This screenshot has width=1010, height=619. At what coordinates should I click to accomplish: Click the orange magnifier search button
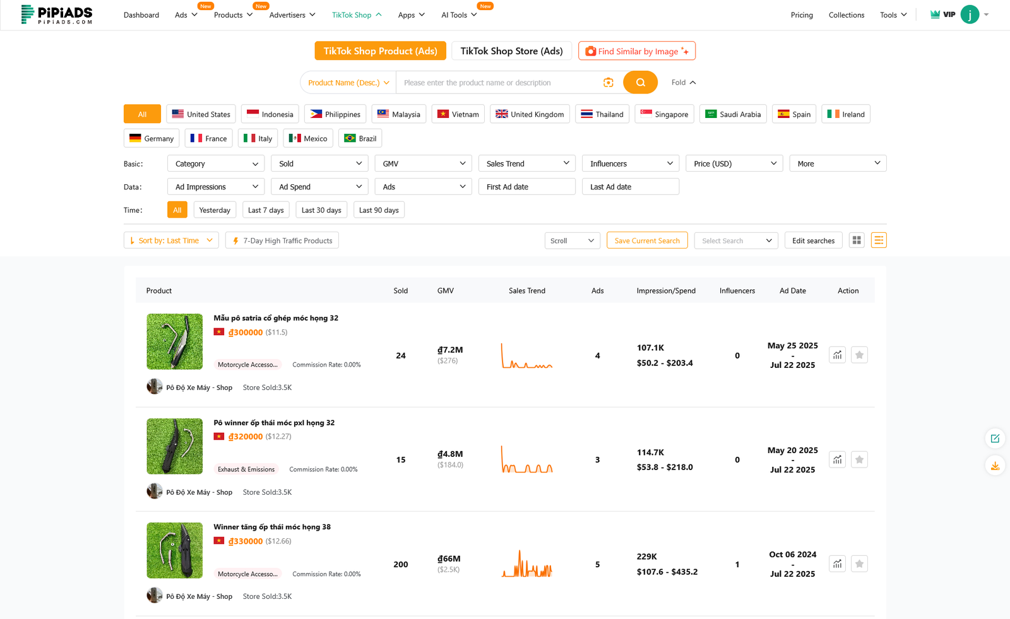(x=640, y=83)
